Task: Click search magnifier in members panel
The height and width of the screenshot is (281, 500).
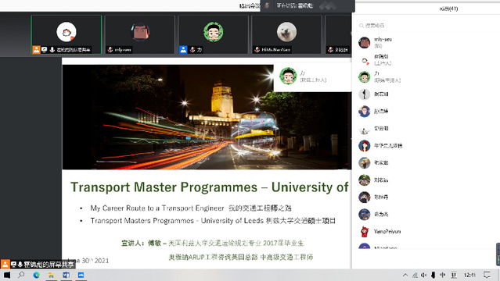Action: pos(362,26)
